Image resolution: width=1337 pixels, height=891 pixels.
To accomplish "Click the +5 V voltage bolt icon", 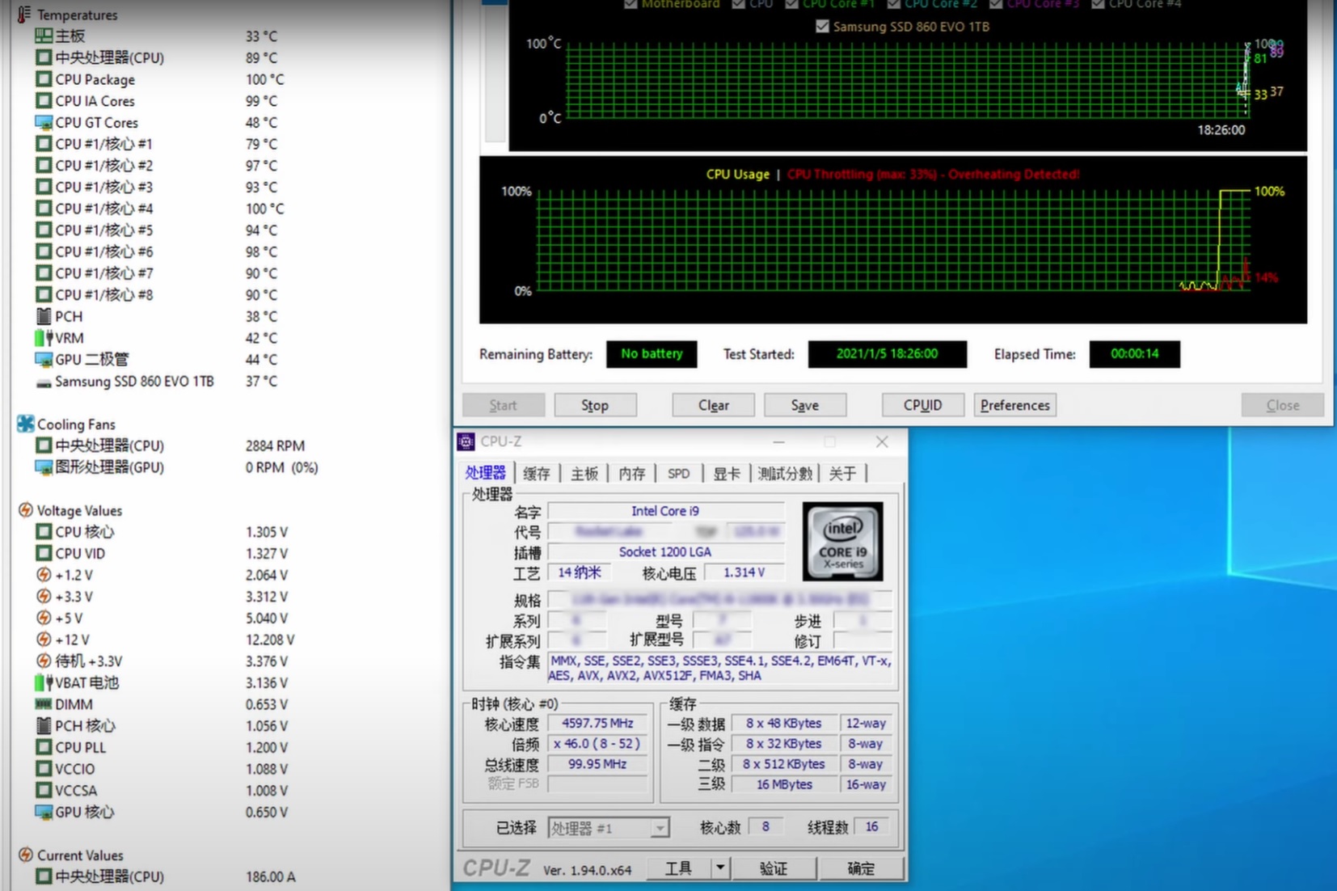I will click(x=44, y=618).
